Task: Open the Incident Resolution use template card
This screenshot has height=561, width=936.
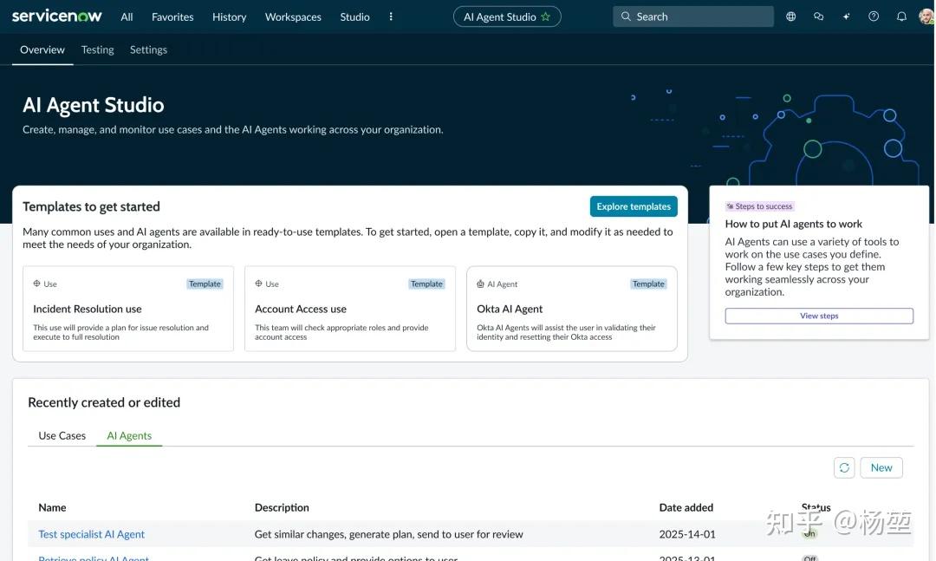Action: [128, 309]
